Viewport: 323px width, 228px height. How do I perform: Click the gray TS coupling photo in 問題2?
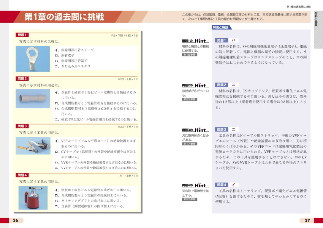[x=33, y=99]
